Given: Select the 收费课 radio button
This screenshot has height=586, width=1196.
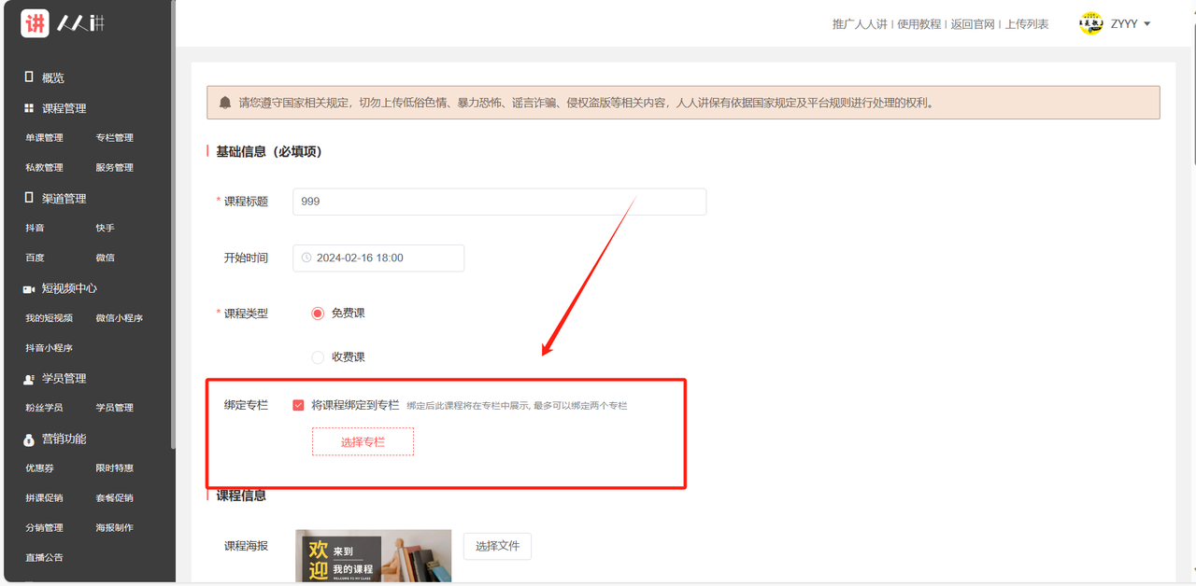Looking at the screenshot, I should tap(318, 357).
